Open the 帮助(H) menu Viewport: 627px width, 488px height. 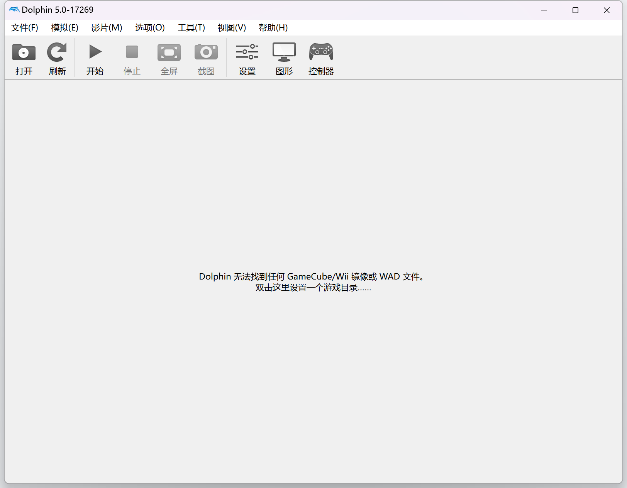click(x=273, y=28)
